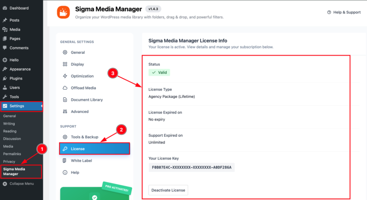Image resolution: width=367 pixels, height=200 pixels.
Task: Open the Dashboard menu icon
Action: click(x=5, y=8)
